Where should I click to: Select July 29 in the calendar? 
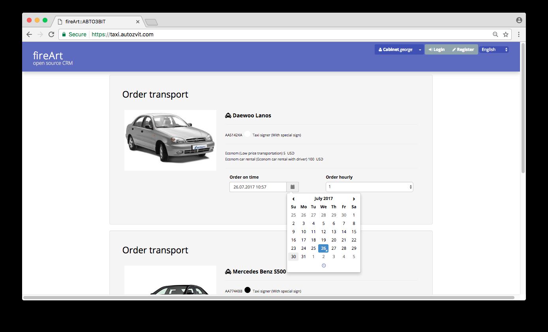coord(354,248)
